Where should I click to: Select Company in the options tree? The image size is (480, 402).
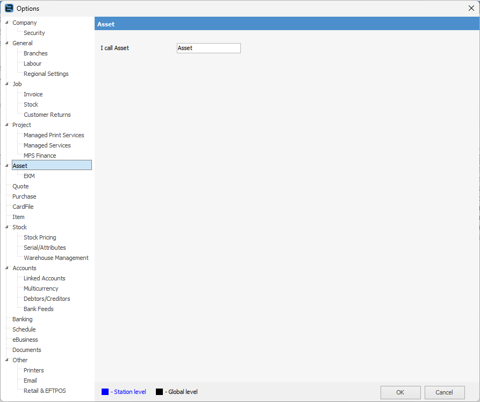[x=25, y=23]
